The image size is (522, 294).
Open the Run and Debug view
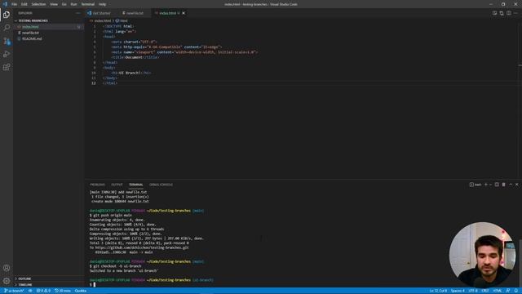(7, 54)
